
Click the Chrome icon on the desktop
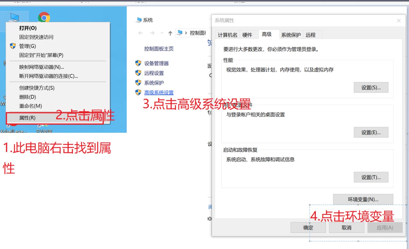point(44,18)
